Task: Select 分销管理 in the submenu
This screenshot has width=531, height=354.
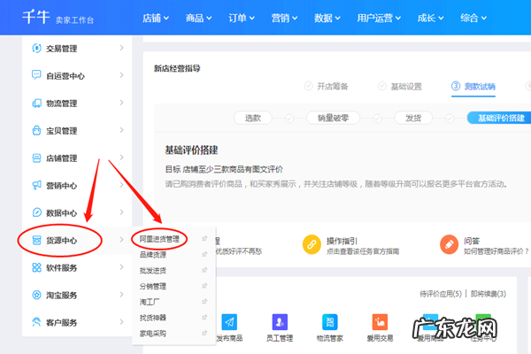Action: click(153, 286)
